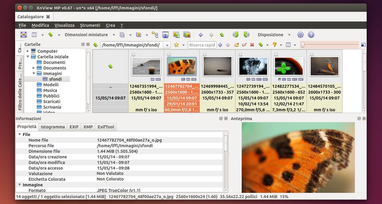Check the box above the green clover thumbnail

tap(276, 55)
